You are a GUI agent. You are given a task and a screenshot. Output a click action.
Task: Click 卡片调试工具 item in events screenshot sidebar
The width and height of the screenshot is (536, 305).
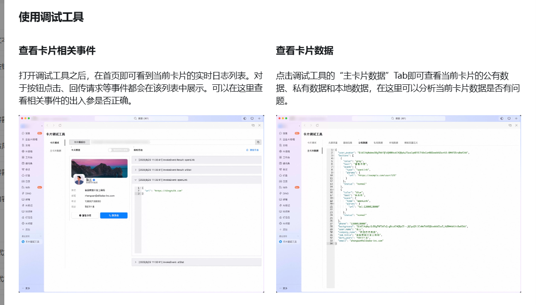(30, 242)
